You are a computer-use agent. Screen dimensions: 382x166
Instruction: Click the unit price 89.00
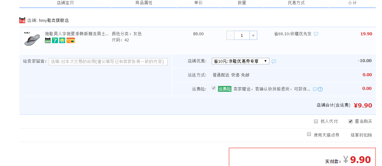coord(198,34)
